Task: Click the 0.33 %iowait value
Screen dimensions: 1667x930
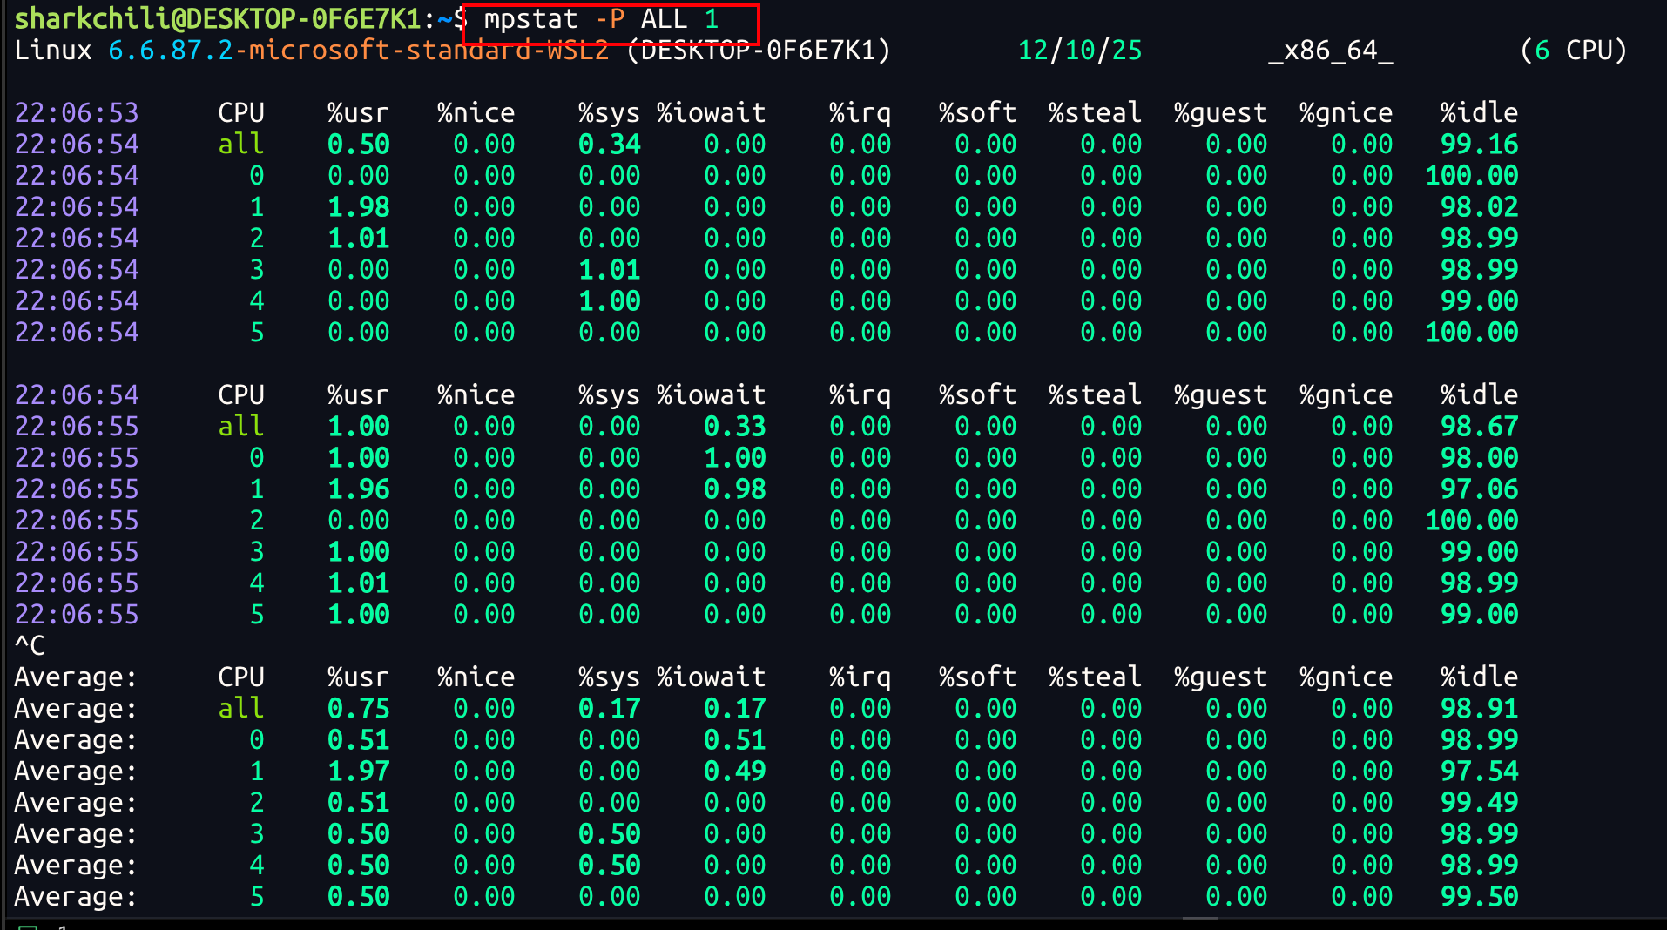Action: click(735, 427)
